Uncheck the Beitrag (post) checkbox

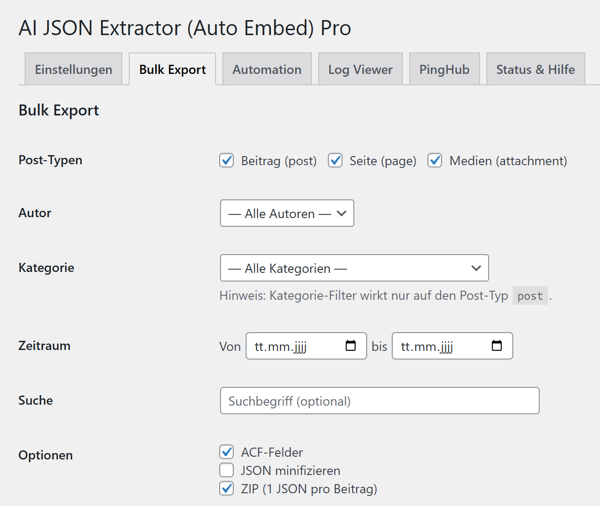tap(226, 161)
